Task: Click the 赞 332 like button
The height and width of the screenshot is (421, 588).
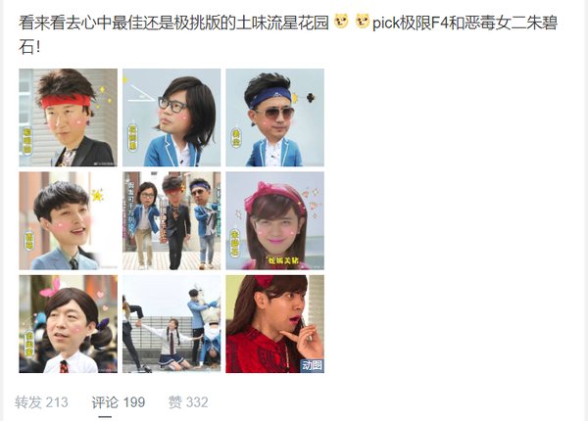Action: (x=188, y=402)
